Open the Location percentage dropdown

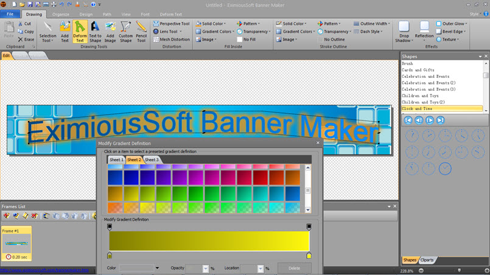(261, 268)
